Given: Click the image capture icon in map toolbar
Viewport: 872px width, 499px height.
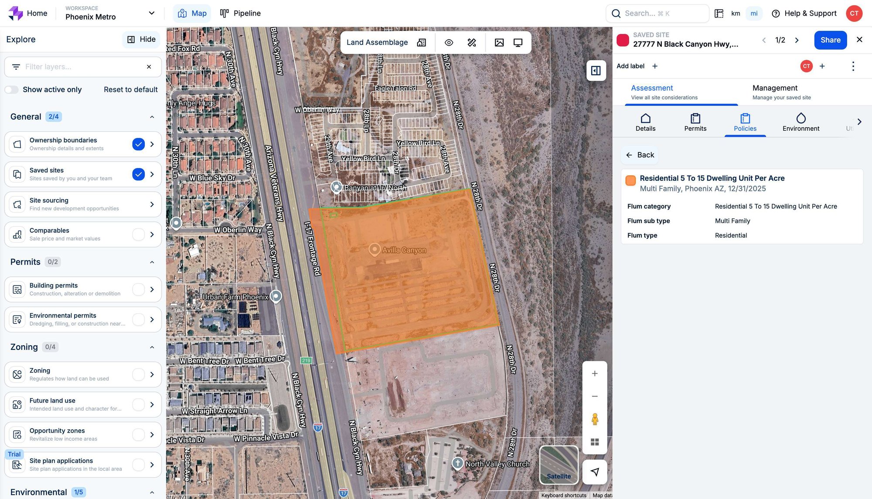Looking at the screenshot, I should pyautogui.click(x=499, y=42).
